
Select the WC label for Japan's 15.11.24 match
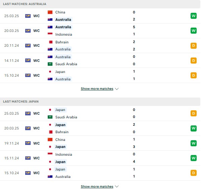37,158
